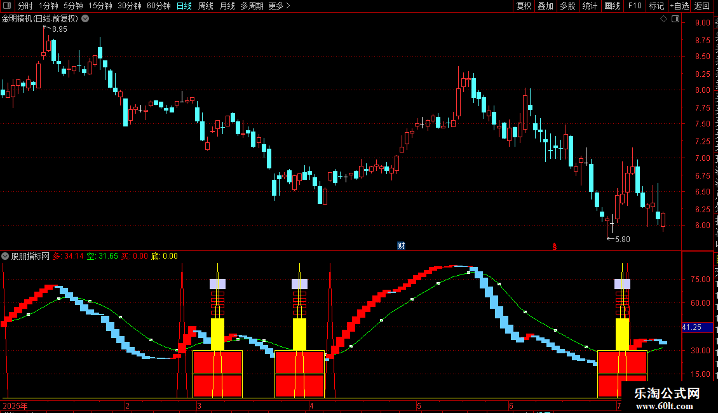The height and width of the screenshot is (413, 718).
Task: Click month 3 marker on time axis
Action: point(199,405)
